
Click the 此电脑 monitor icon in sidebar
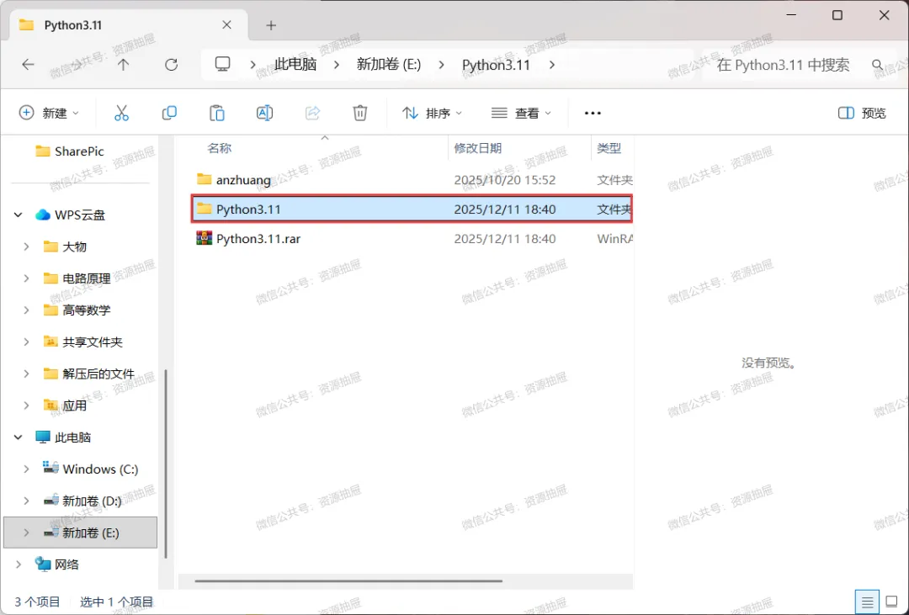(43, 437)
